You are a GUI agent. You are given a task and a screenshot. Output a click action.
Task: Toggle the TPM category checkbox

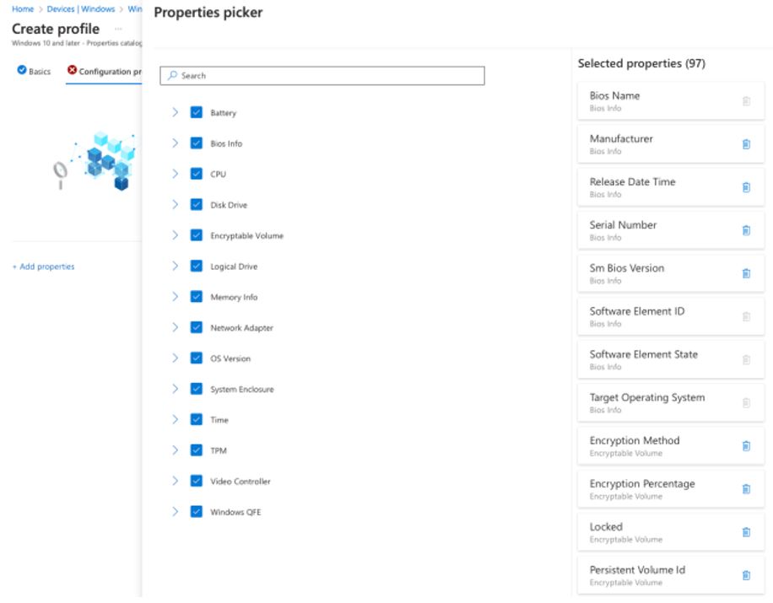point(197,450)
